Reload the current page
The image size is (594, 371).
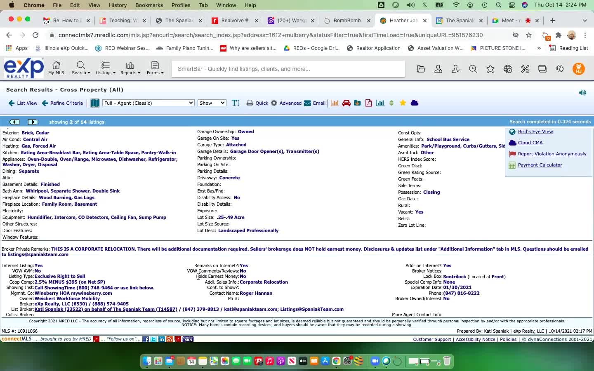[x=35, y=35]
